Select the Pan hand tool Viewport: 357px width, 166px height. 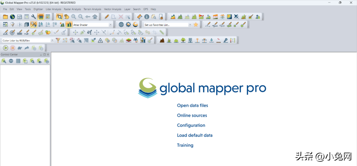[66, 17]
